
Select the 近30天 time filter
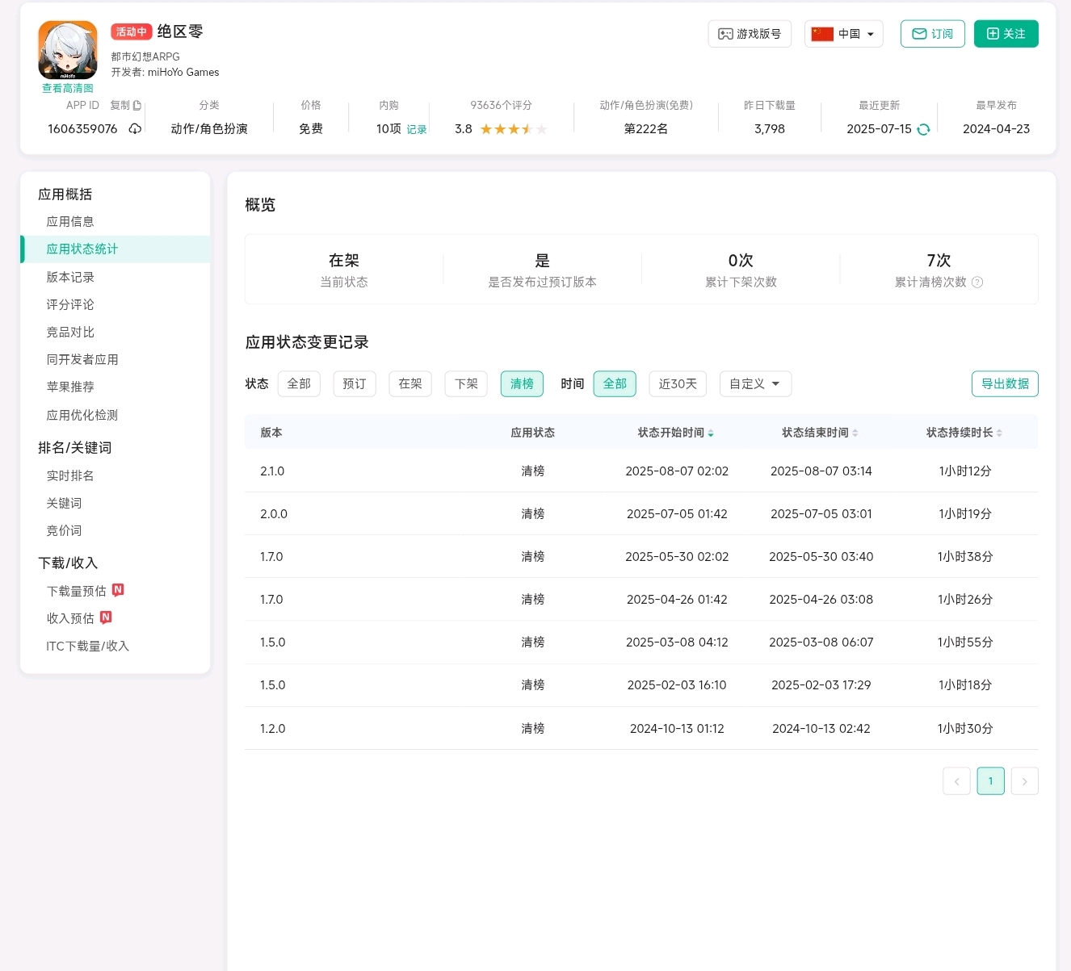point(678,384)
